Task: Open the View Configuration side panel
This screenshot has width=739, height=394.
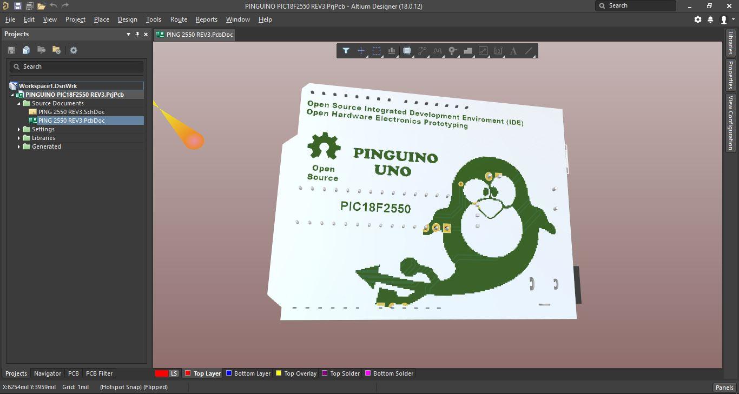Action: tap(730, 123)
